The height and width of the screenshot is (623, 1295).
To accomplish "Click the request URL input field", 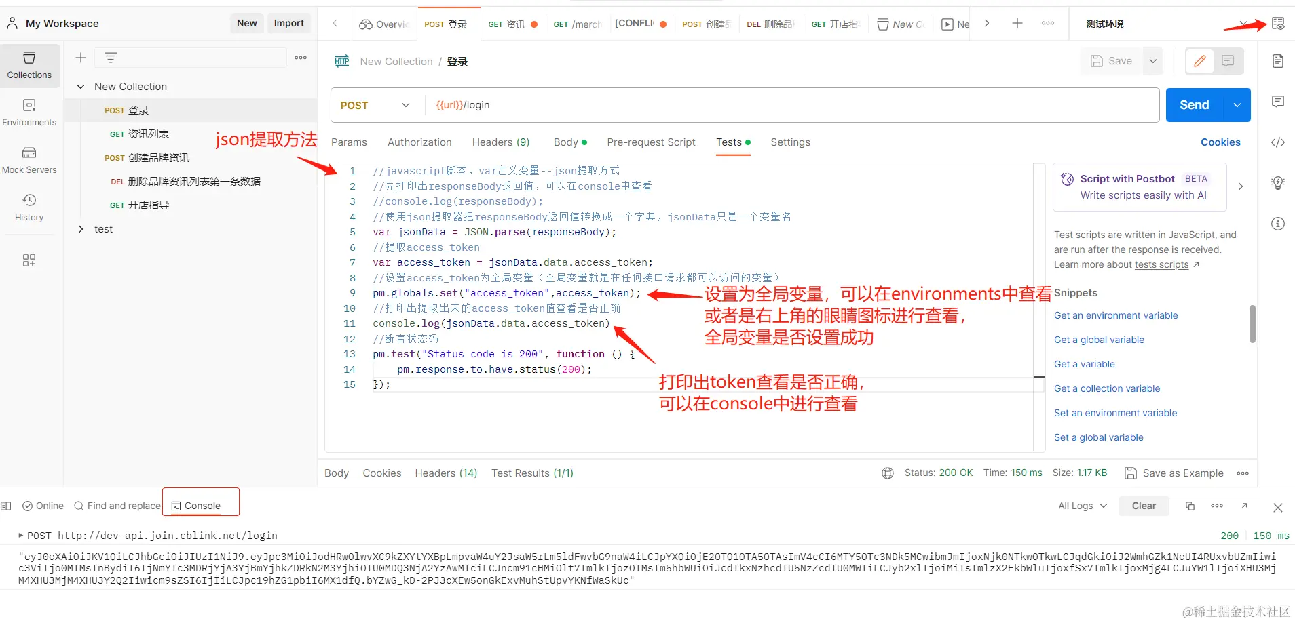I will pos(792,105).
